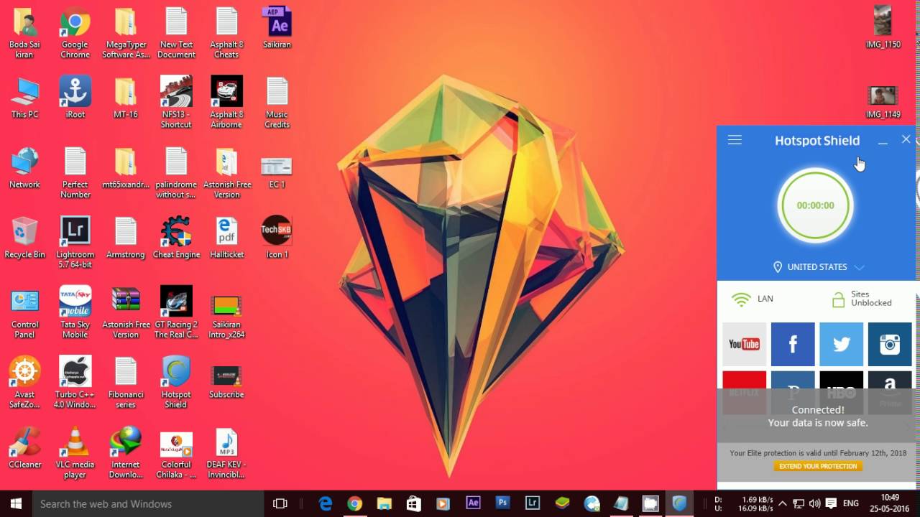Select the TechSKB Icon 1 file
Viewport: 920px width, 517px height.
pos(277,238)
